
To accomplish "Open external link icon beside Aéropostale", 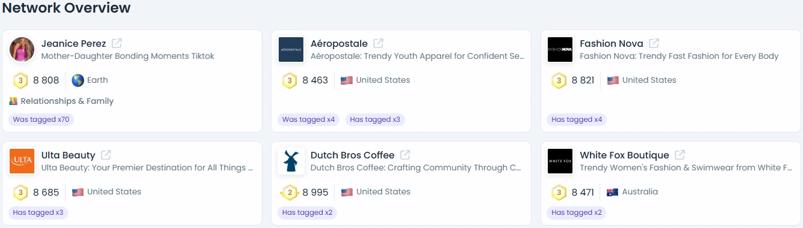I will point(379,43).
